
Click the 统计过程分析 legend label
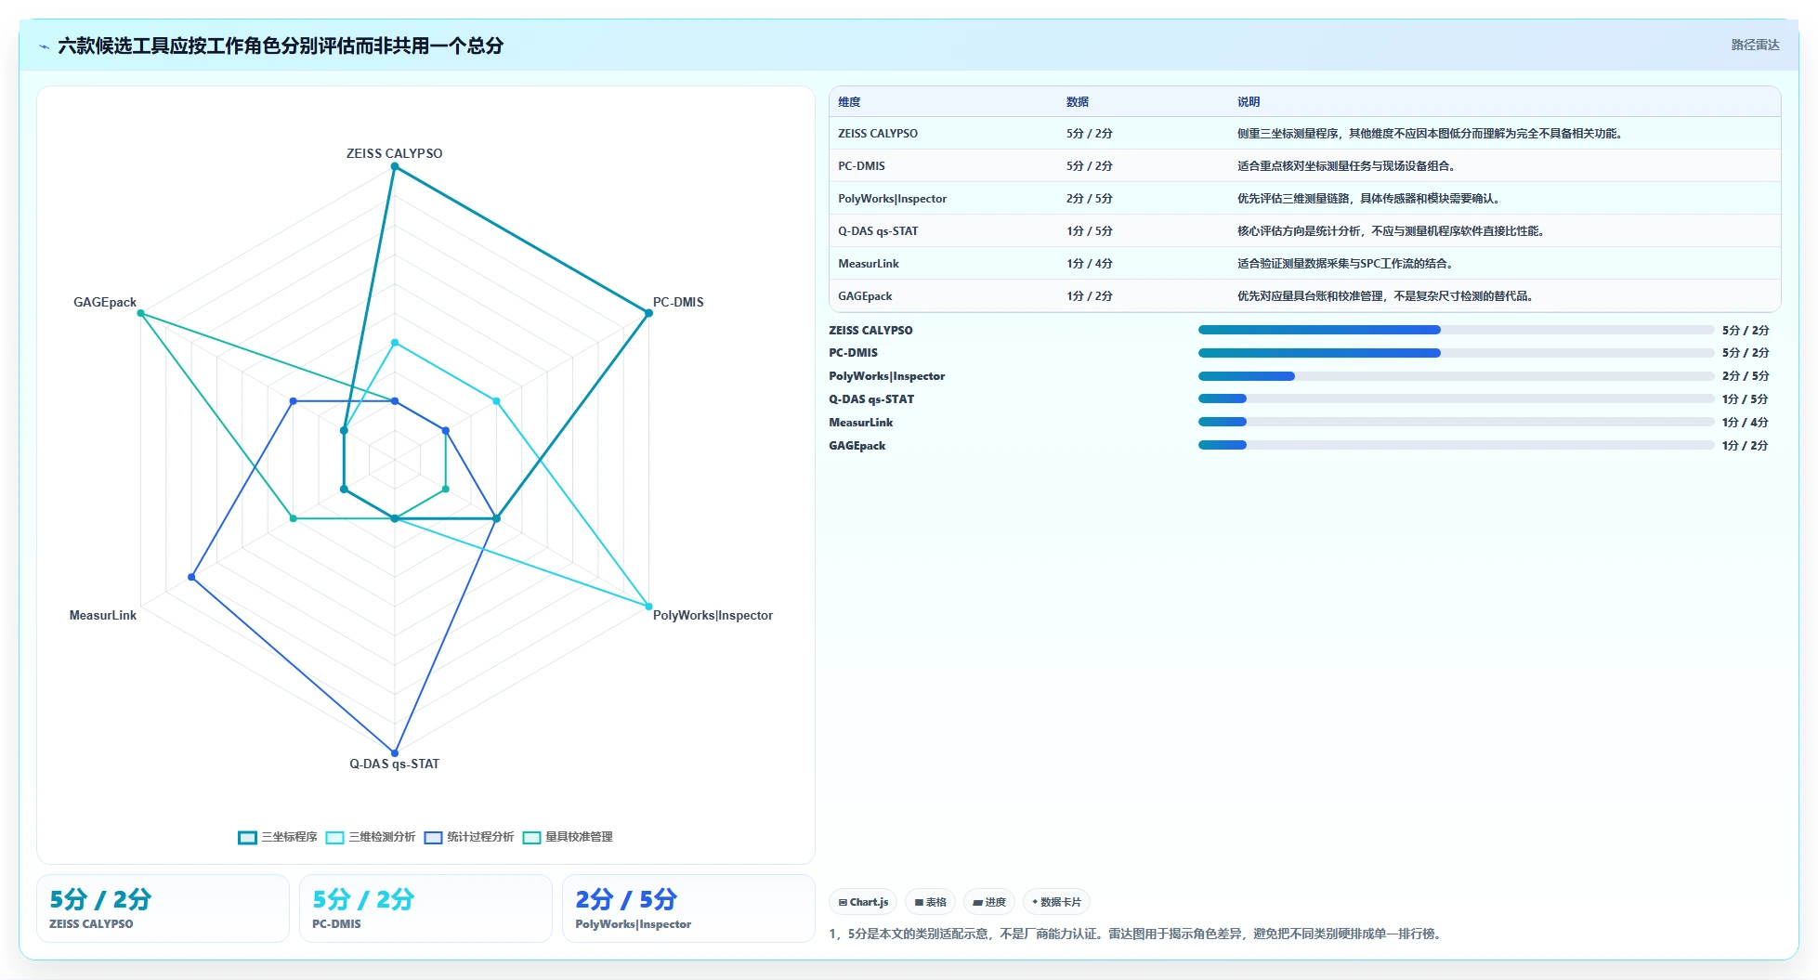[480, 837]
